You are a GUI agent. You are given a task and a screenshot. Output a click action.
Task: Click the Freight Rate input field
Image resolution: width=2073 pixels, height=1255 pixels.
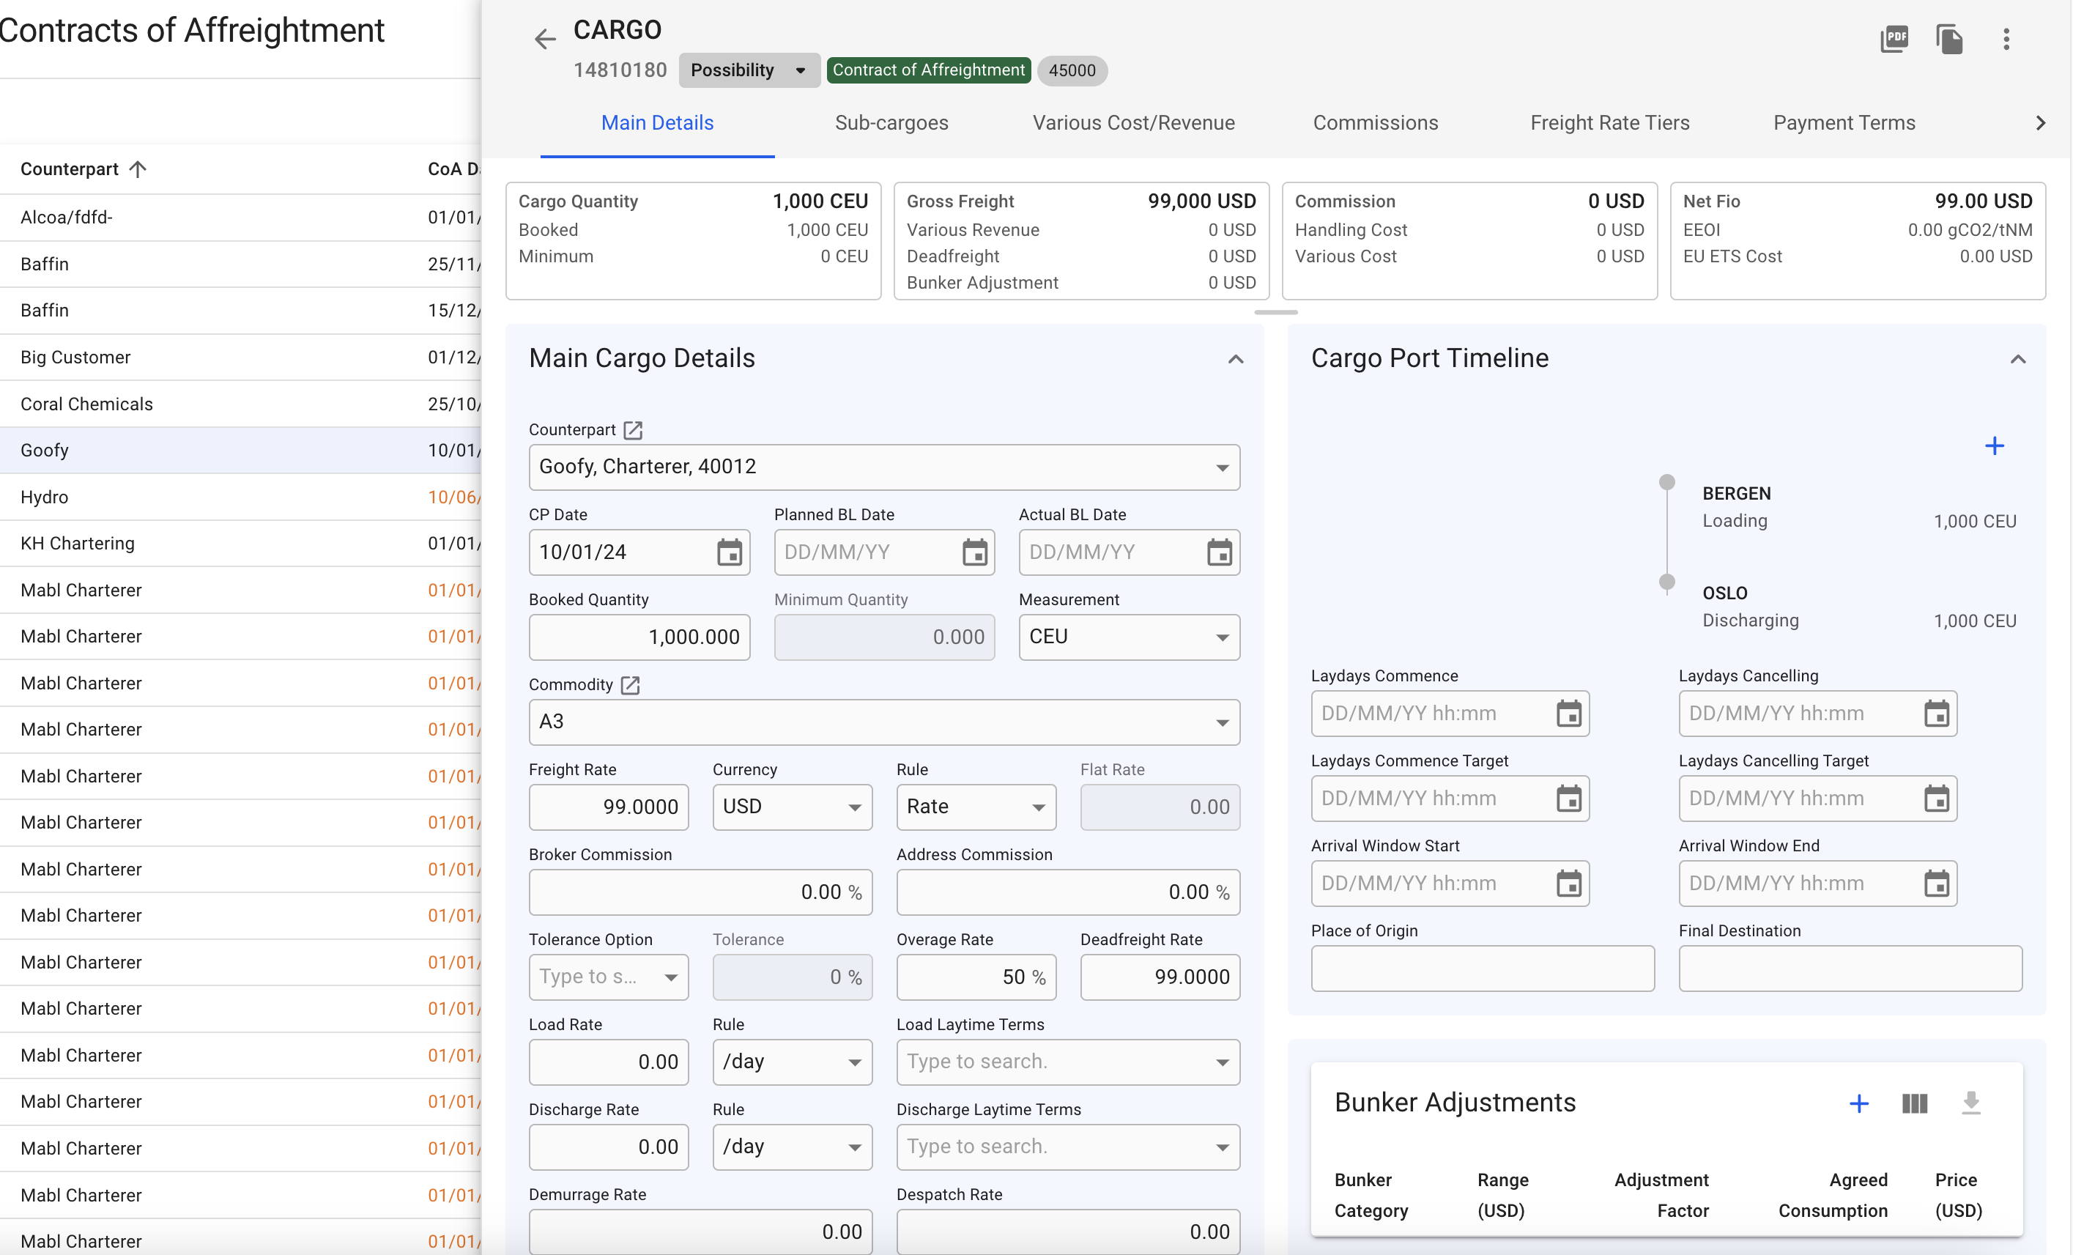click(x=608, y=807)
